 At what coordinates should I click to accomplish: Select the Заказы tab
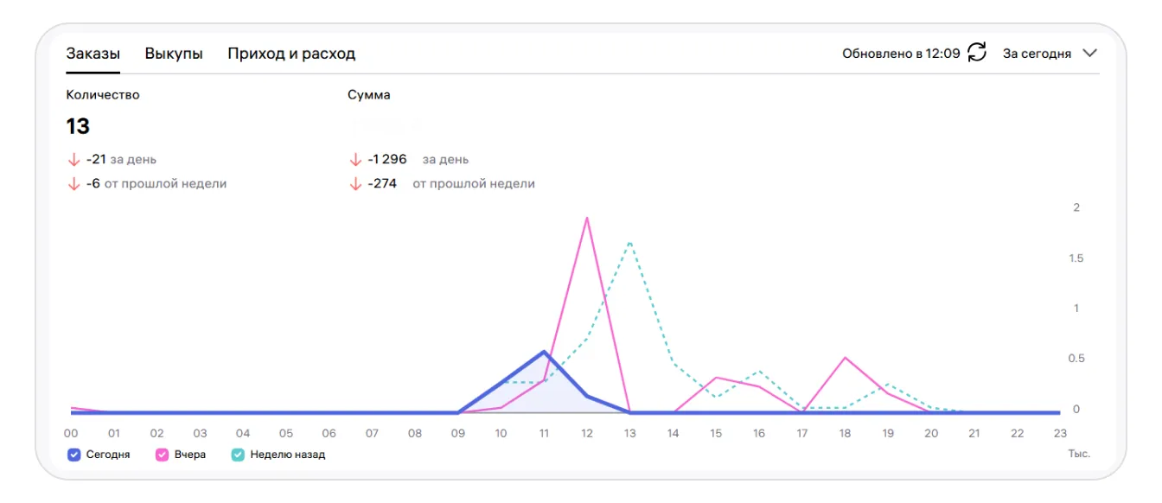(x=93, y=54)
